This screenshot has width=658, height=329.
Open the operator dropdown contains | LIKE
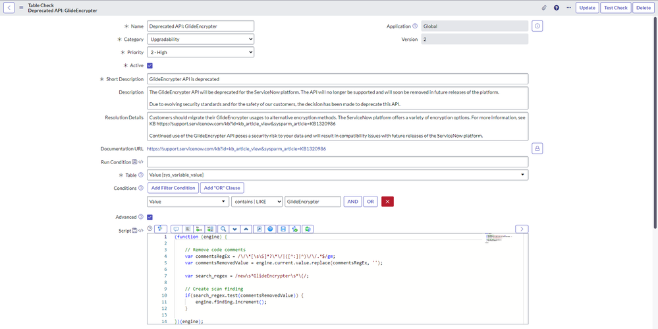tap(257, 202)
